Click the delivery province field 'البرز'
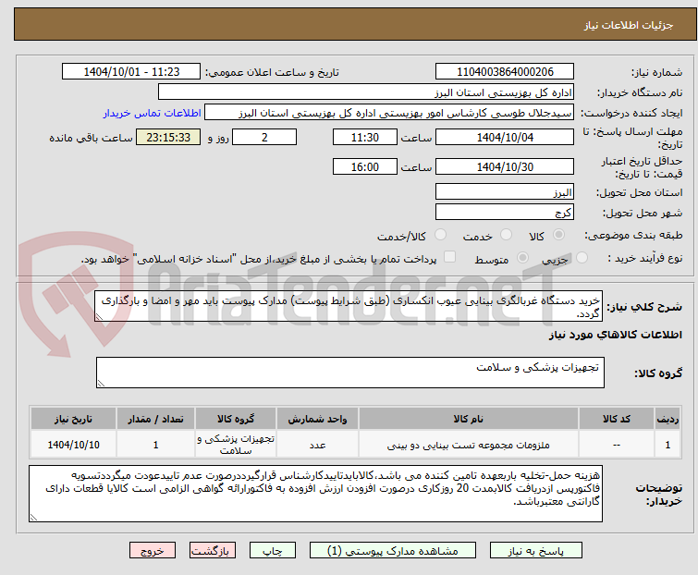698x575 pixels. (505, 191)
